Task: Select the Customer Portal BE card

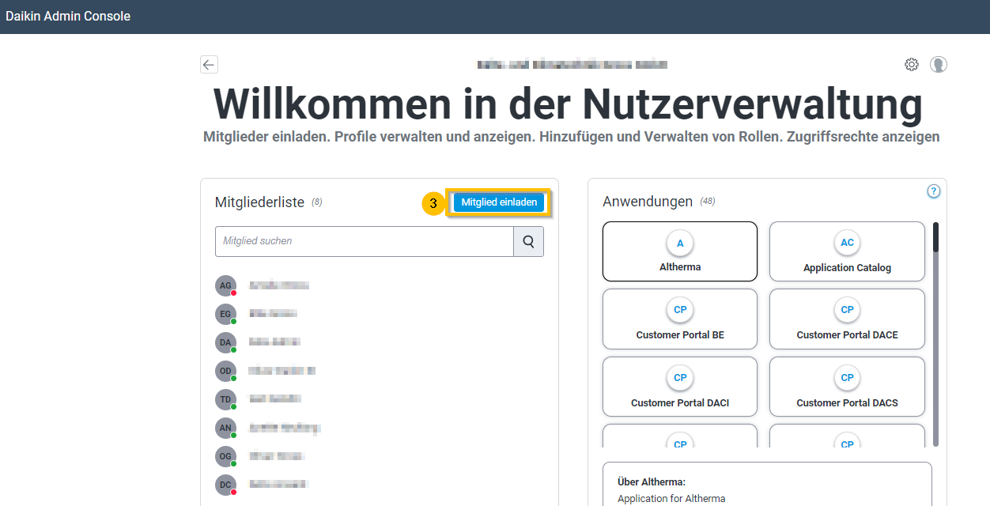Action: tap(680, 319)
